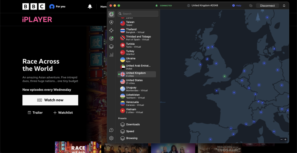Screen dimensions: 297x153
Task: Click '21 cities' text under United States
Action: (131, 83)
